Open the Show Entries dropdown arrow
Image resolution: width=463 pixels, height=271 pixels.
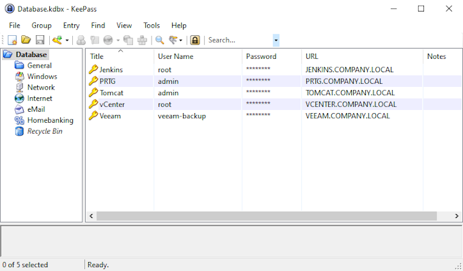coord(181,40)
